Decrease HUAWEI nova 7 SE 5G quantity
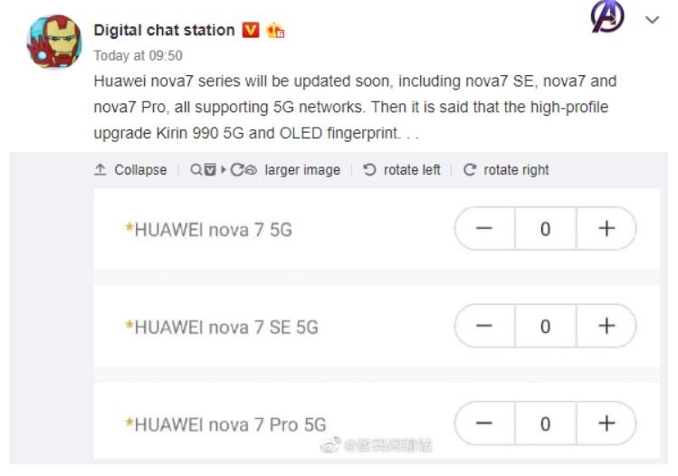 click(x=484, y=327)
